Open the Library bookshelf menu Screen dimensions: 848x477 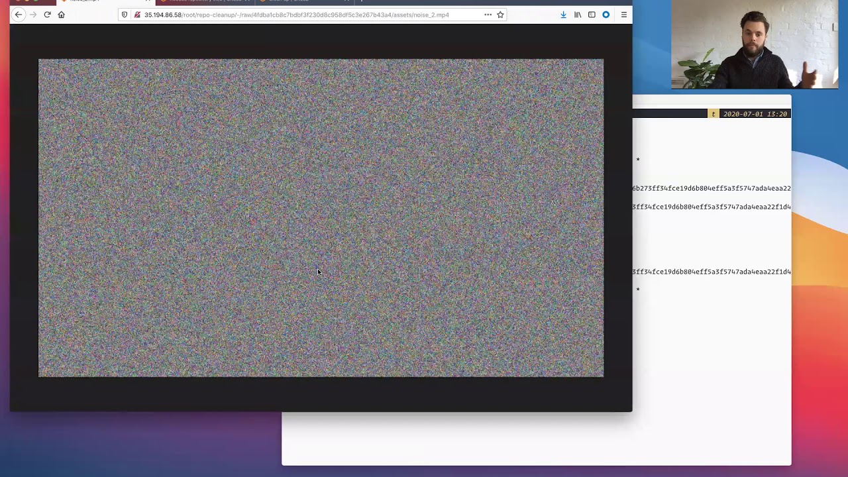[x=578, y=15]
